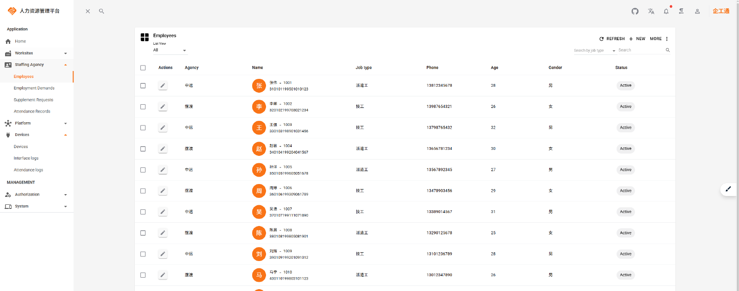Select the row checkbox for employee 1005
Screen dimensions: 739x291
[x=143, y=170]
